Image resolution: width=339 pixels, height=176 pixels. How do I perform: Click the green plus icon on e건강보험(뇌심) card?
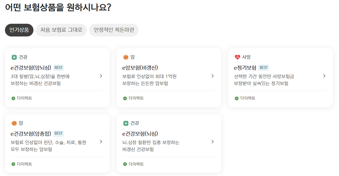[126, 123]
